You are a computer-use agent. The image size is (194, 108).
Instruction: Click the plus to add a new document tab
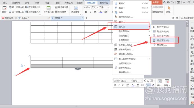tap(86, 18)
